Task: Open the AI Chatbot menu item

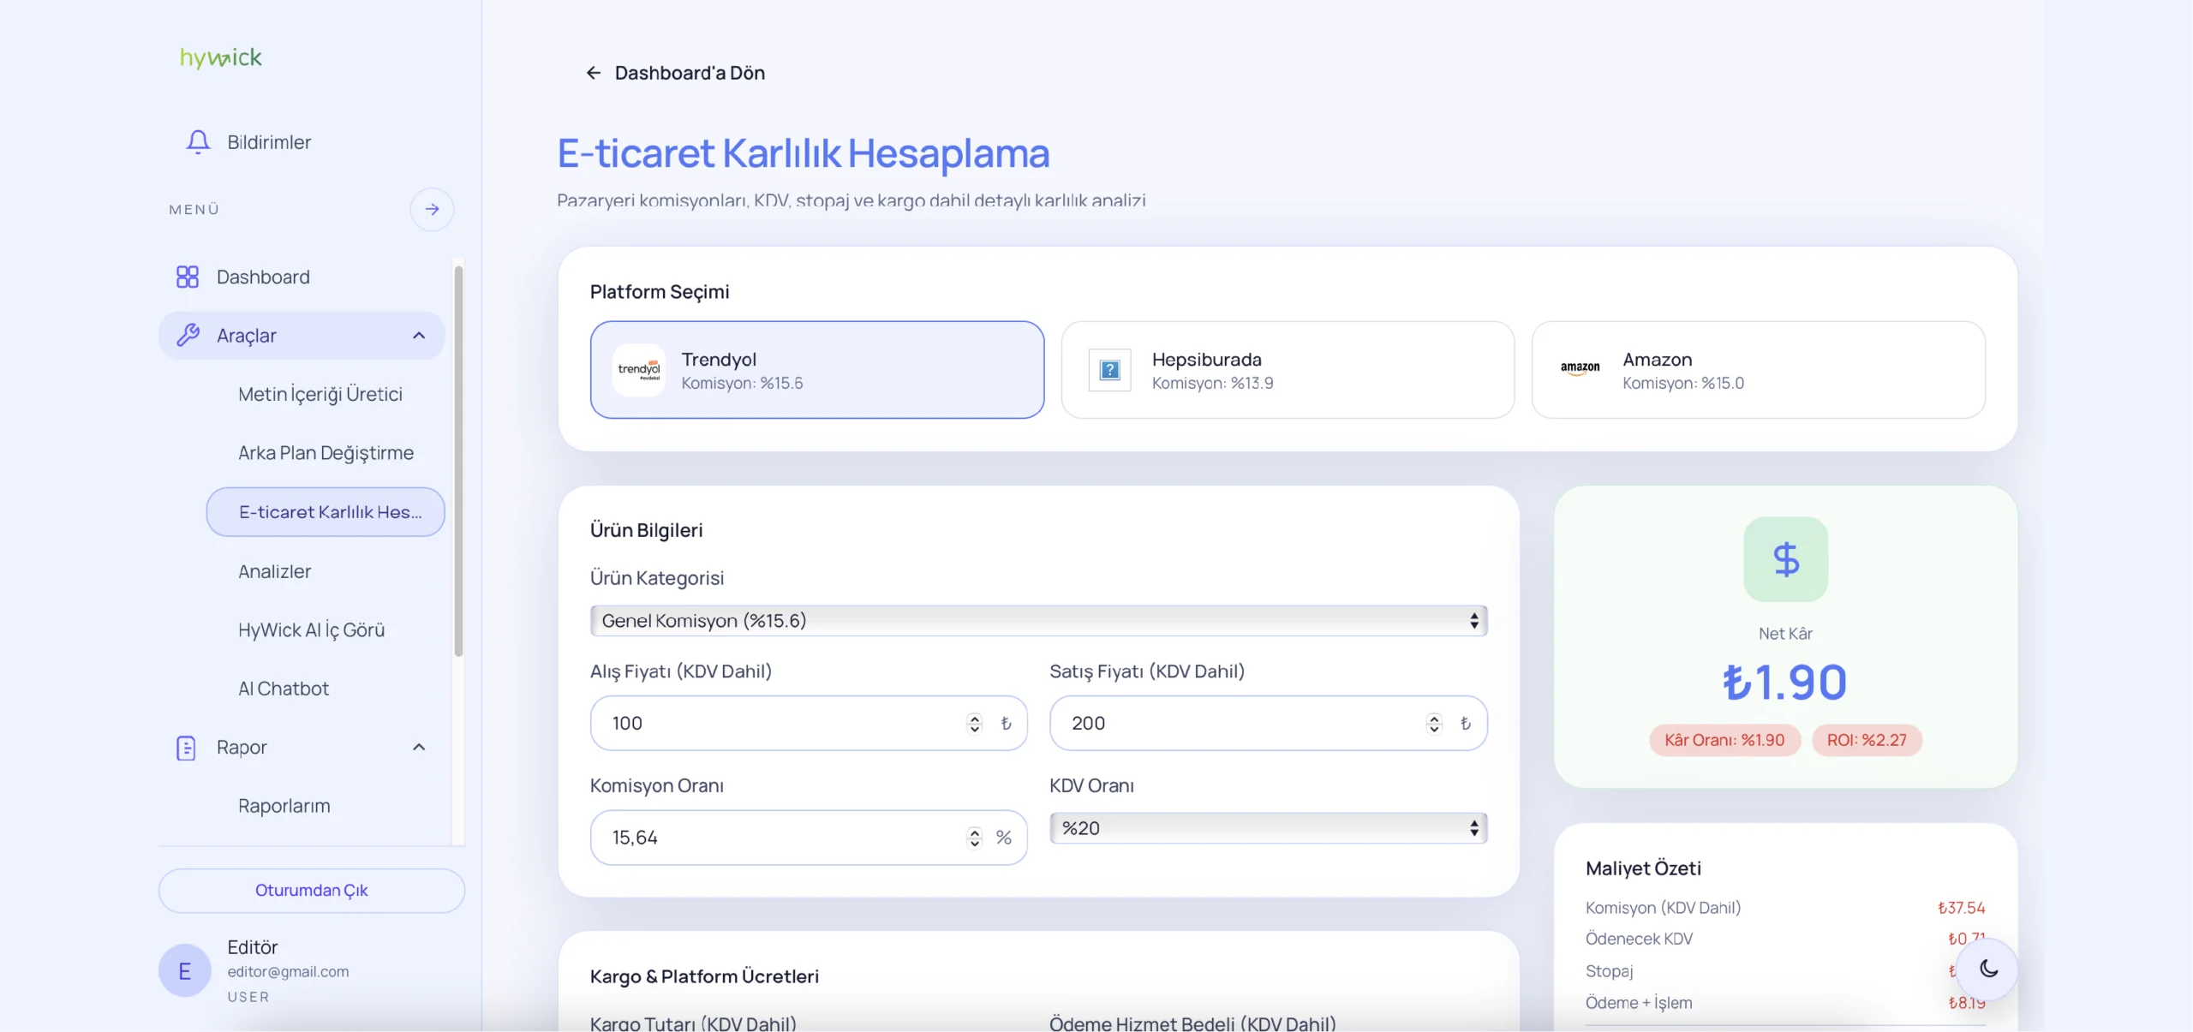Action: tap(283, 689)
